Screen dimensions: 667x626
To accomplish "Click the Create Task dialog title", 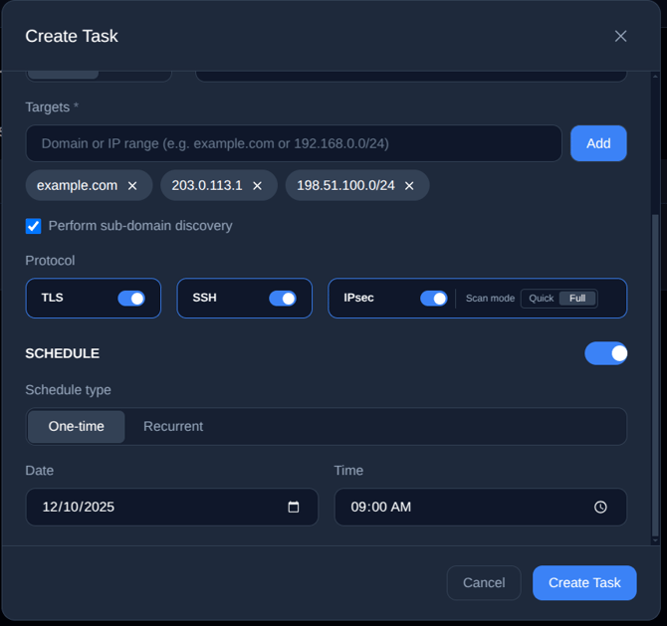I will point(72,36).
